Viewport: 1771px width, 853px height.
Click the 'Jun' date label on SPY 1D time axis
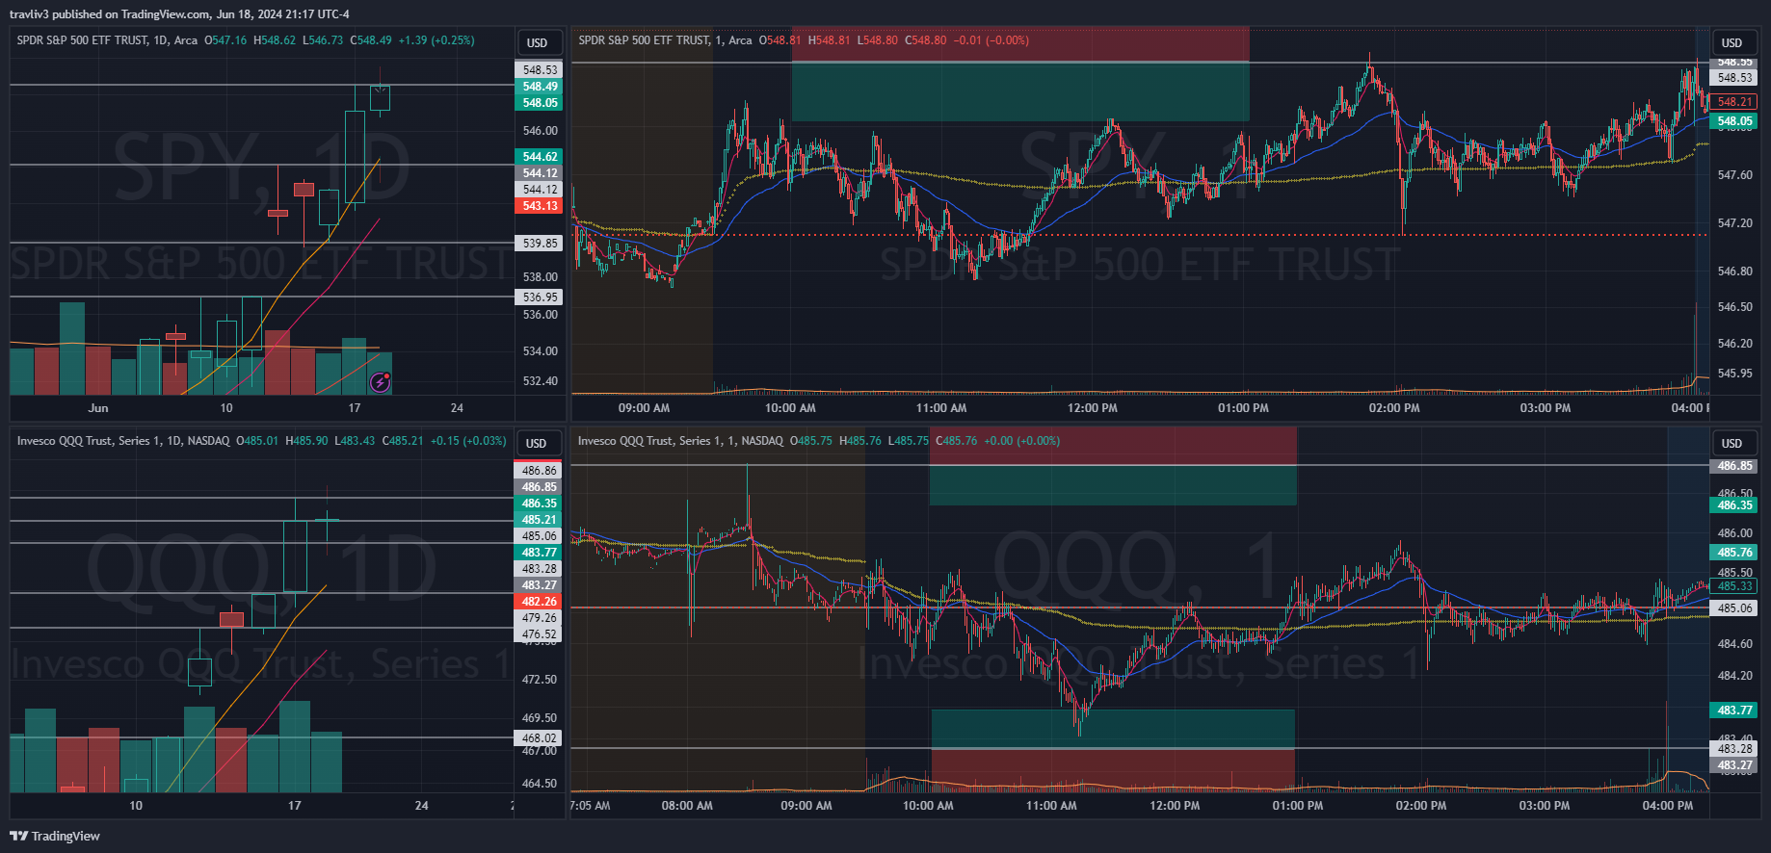pyautogui.click(x=98, y=408)
